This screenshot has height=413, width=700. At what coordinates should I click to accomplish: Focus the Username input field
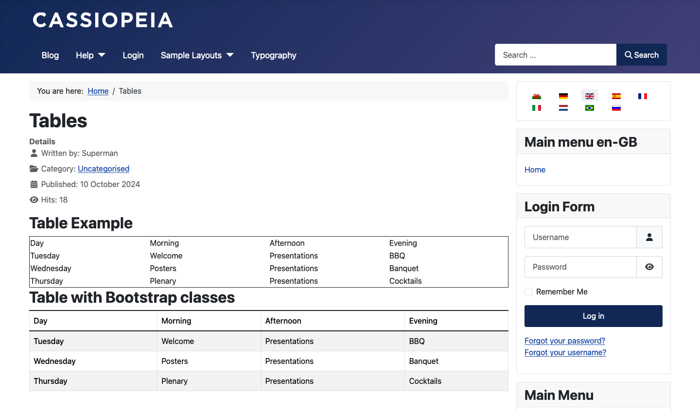[580, 237]
